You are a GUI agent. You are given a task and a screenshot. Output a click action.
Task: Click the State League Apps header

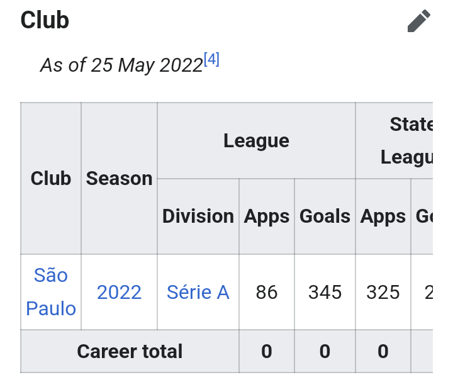point(383,216)
